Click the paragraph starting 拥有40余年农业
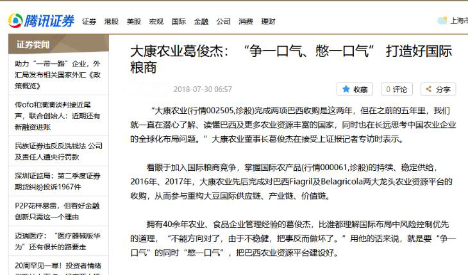468x275 pixels. 293,239
